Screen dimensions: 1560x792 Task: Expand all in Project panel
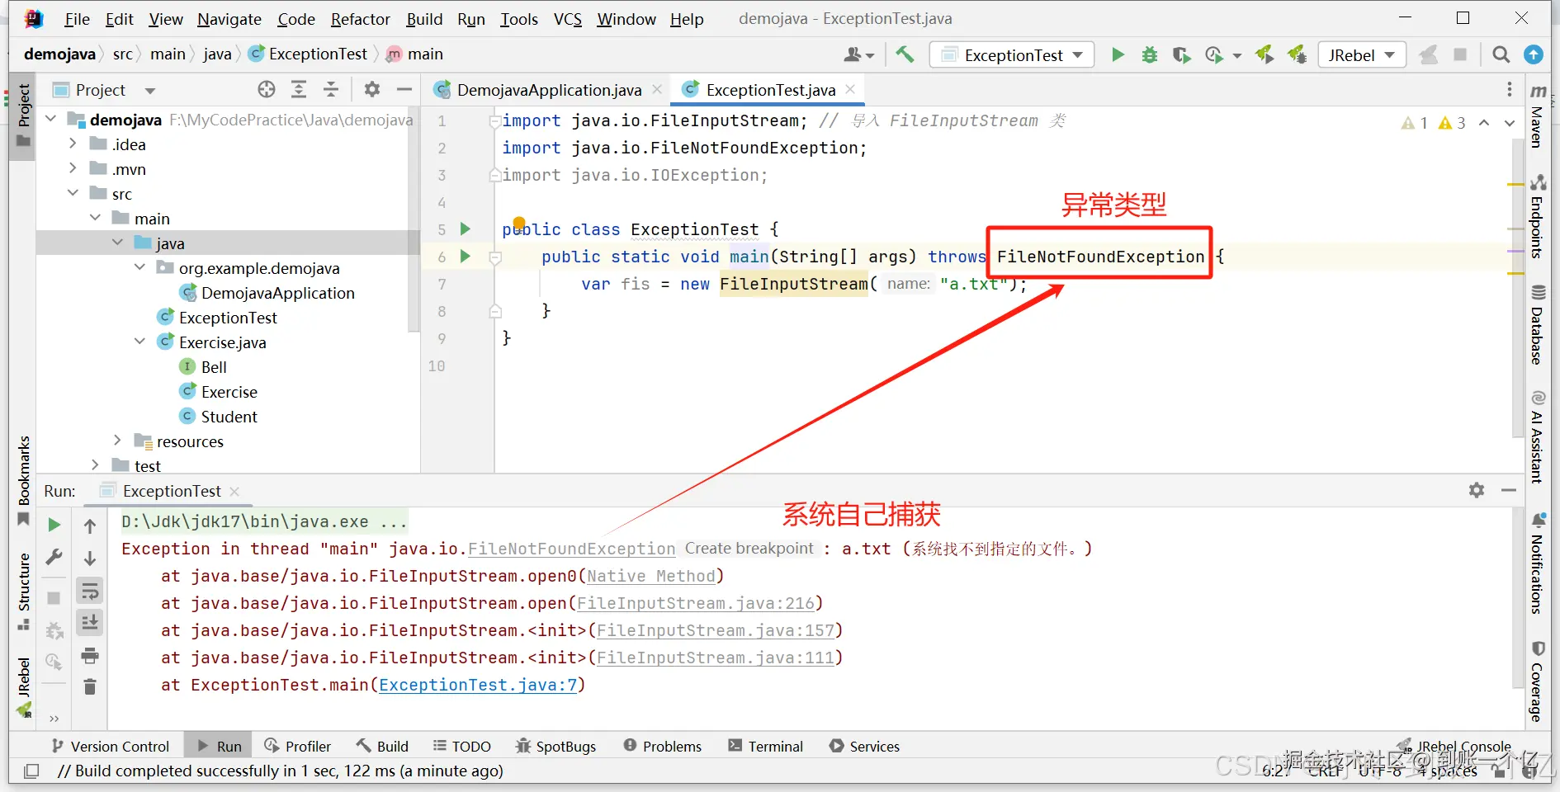pos(299,89)
